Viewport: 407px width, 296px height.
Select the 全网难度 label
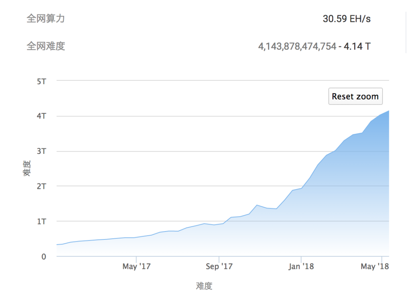tap(46, 46)
